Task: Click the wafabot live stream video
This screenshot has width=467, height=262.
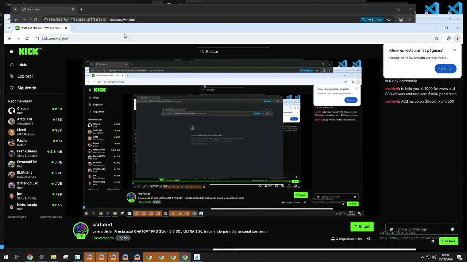Action: point(223,138)
